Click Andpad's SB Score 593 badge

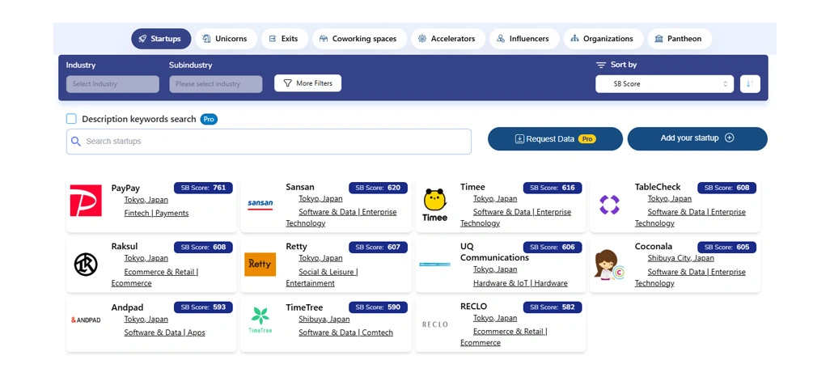[203, 307]
